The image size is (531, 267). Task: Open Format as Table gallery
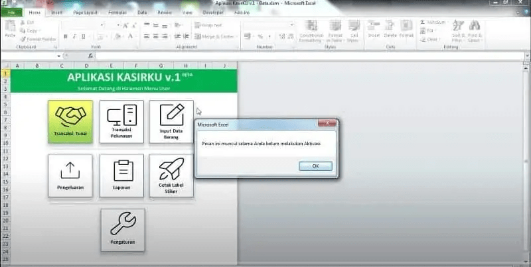pyautogui.click(x=335, y=31)
